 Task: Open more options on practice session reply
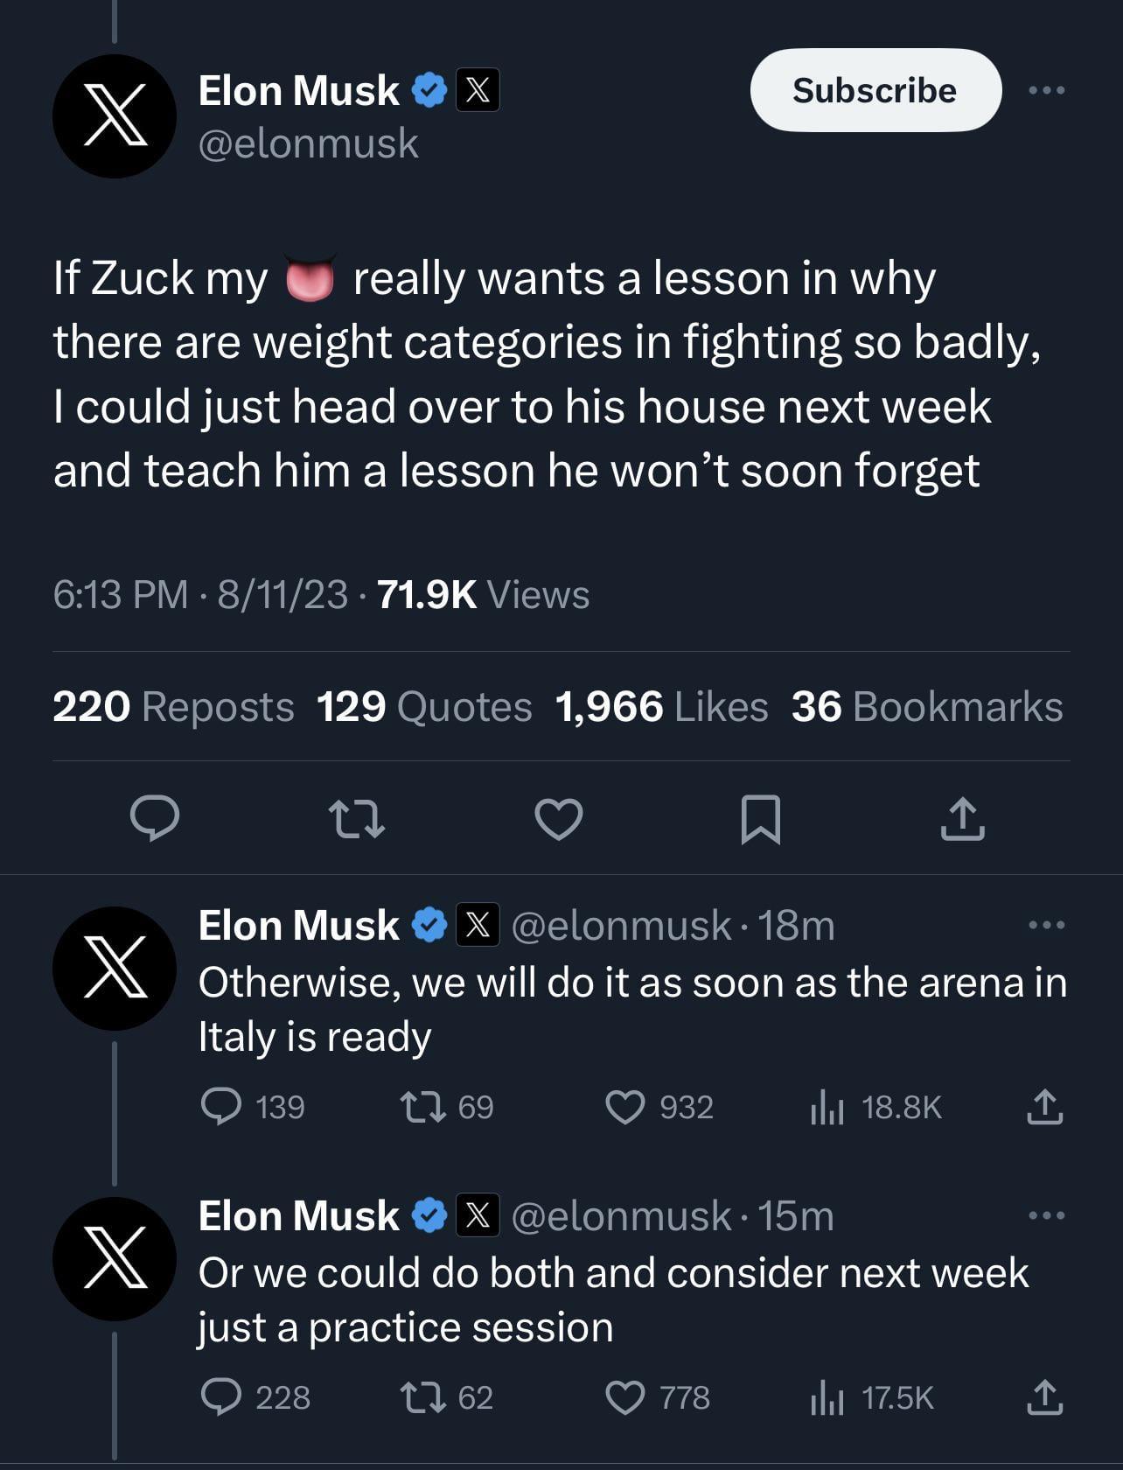click(x=1046, y=1215)
